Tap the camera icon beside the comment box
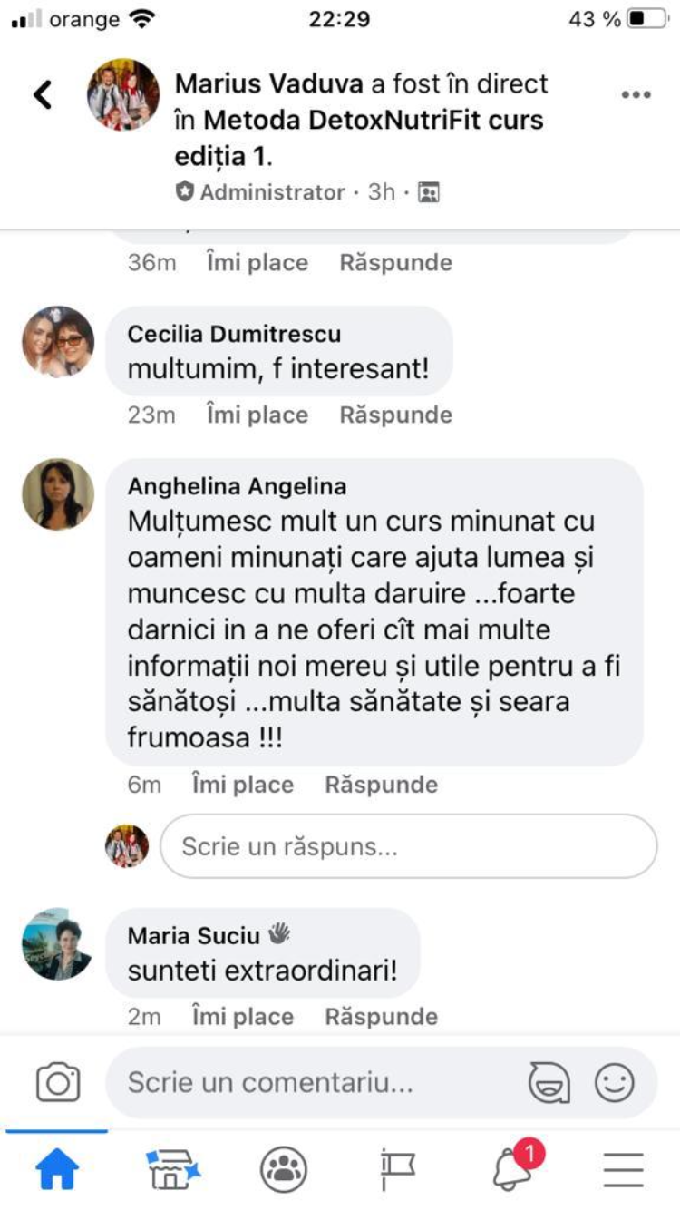This screenshot has width=680, height=1210. 58,1082
